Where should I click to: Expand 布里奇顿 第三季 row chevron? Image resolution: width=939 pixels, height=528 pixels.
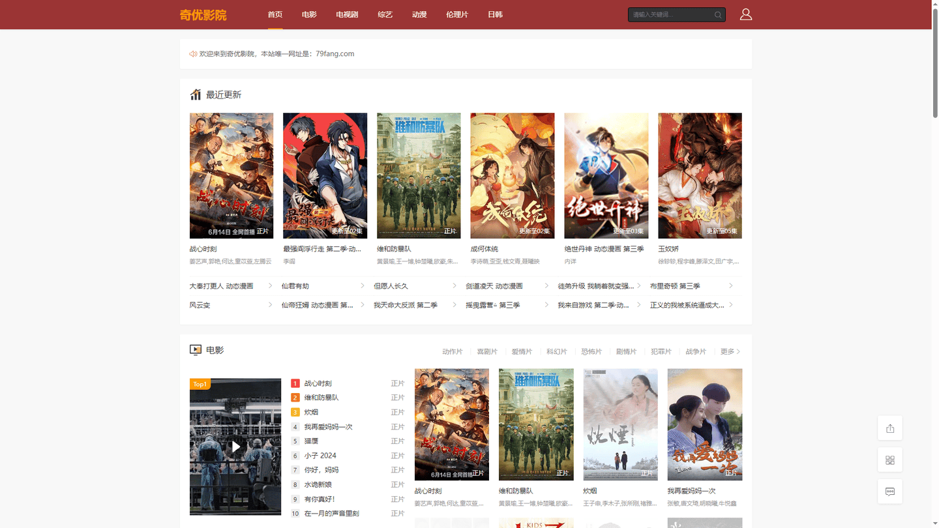pyautogui.click(x=730, y=286)
